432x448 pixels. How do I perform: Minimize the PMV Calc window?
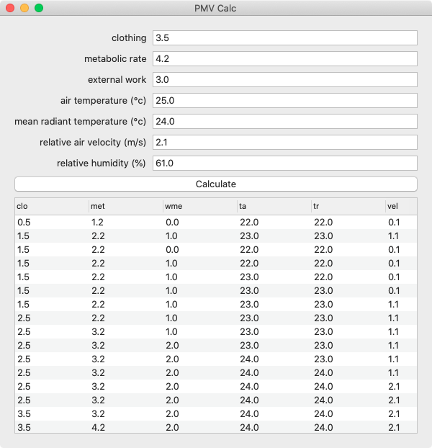(x=24, y=8)
